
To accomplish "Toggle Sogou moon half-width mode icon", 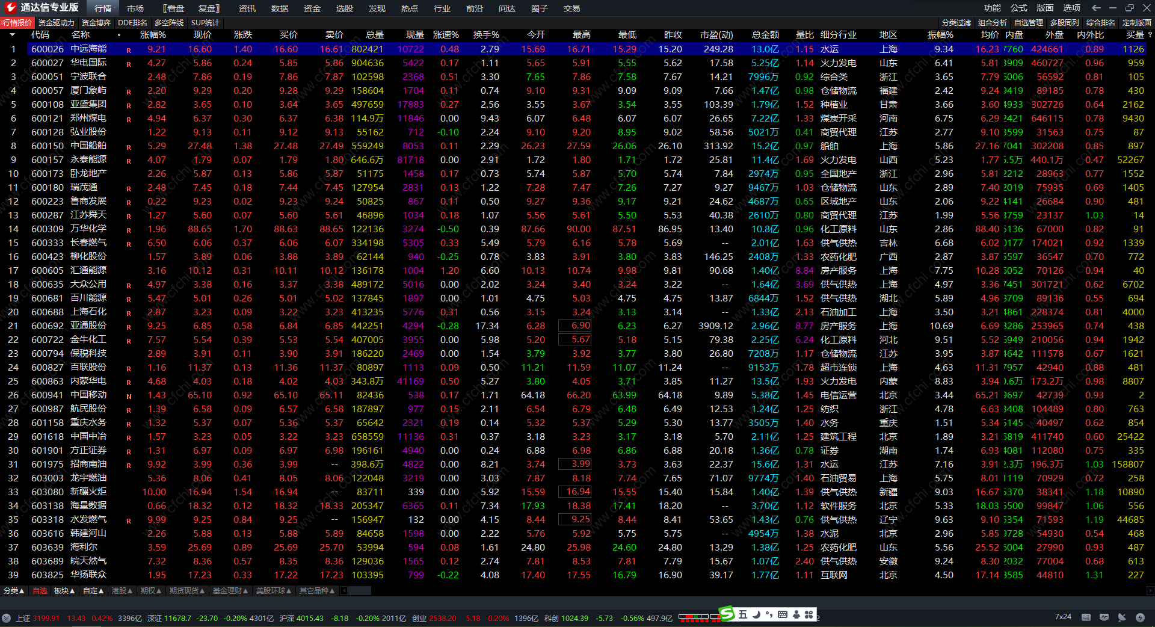I will point(757,614).
